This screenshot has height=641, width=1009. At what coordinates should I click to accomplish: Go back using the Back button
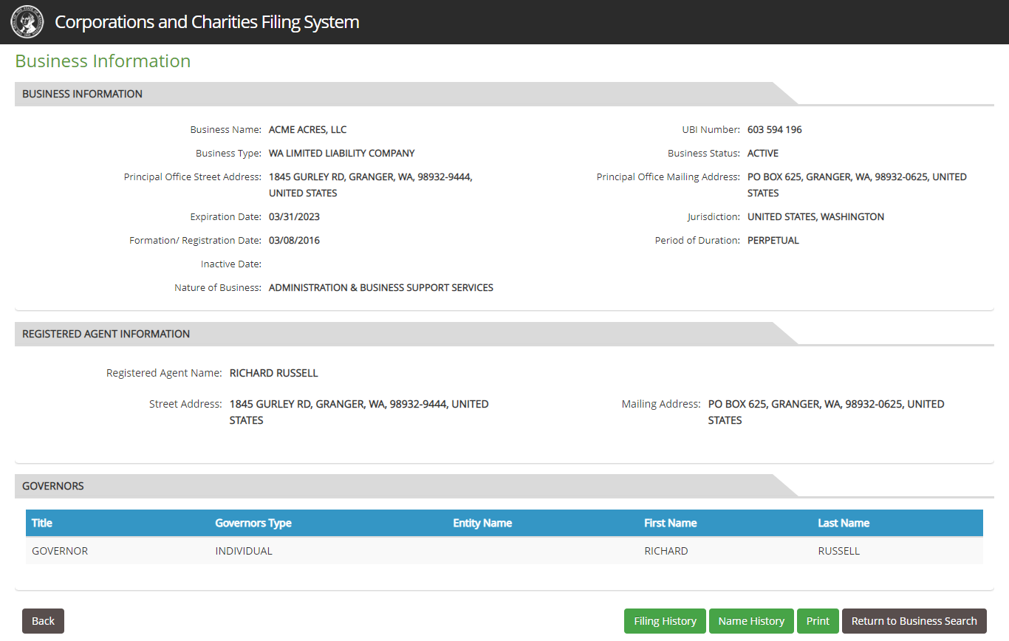click(43, 621)
